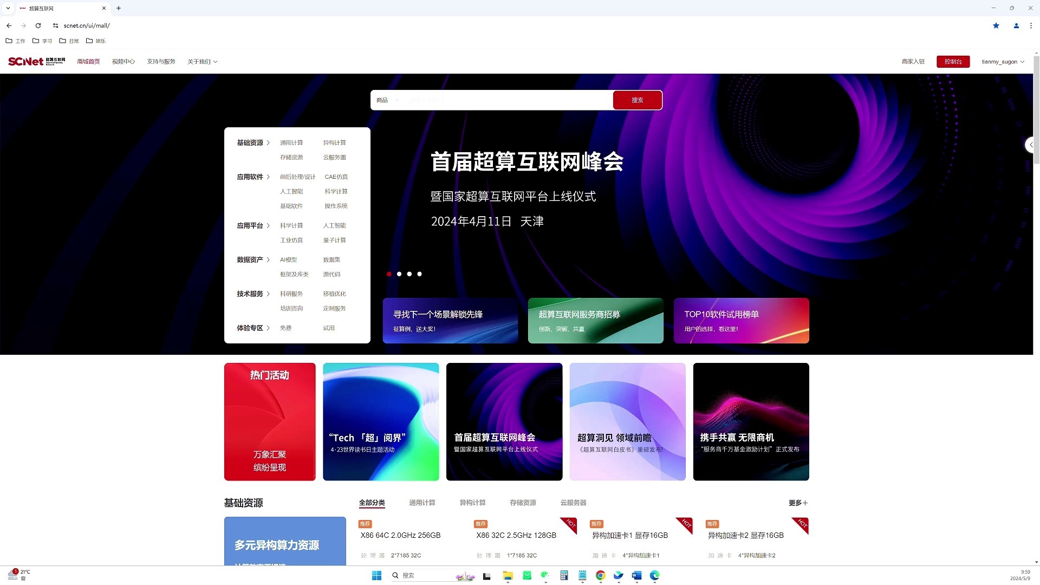
Task: Open the site information icon in address bar
Action: [55, 25]
